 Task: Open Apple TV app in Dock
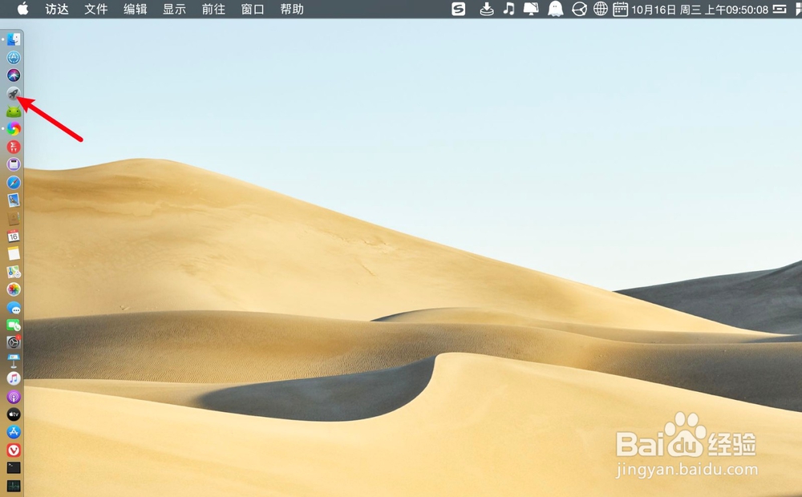tap(14, 414)
